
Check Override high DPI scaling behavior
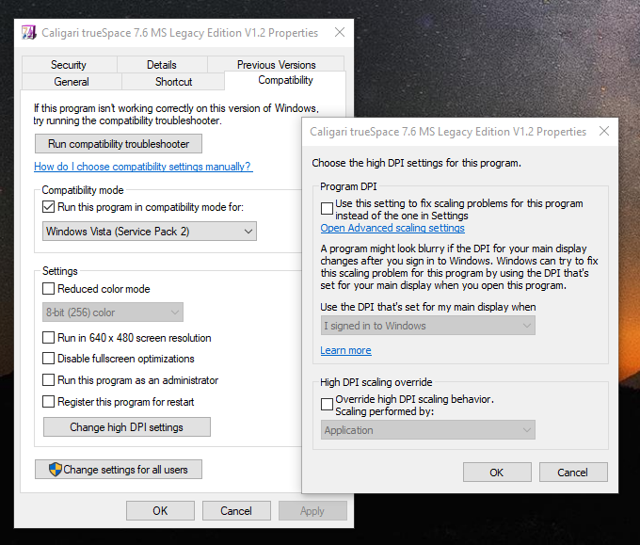coord(327,404)
